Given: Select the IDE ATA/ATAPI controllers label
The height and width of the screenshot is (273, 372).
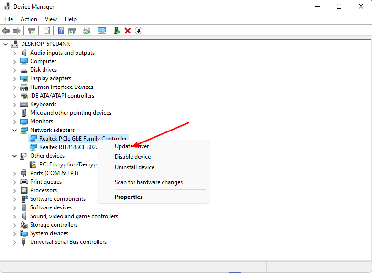Looking at the screenshot, I should (x=62, y=96).
